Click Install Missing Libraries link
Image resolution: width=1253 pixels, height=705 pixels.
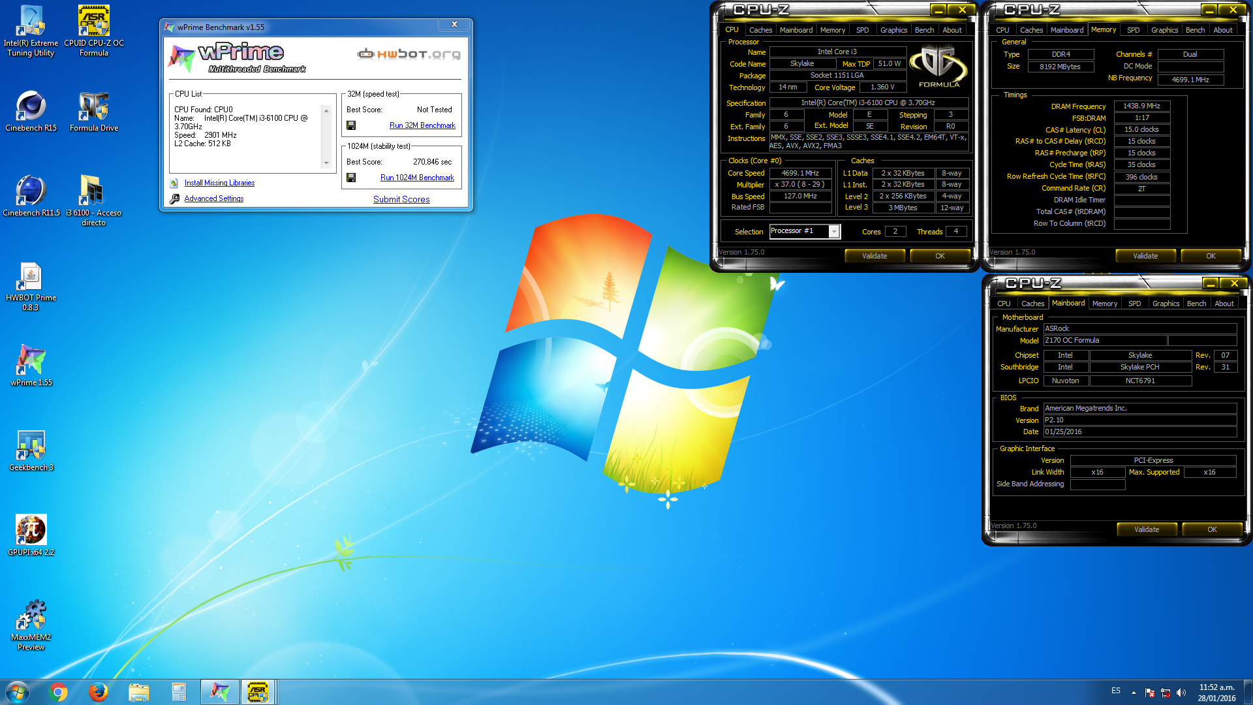click(219, 183)
